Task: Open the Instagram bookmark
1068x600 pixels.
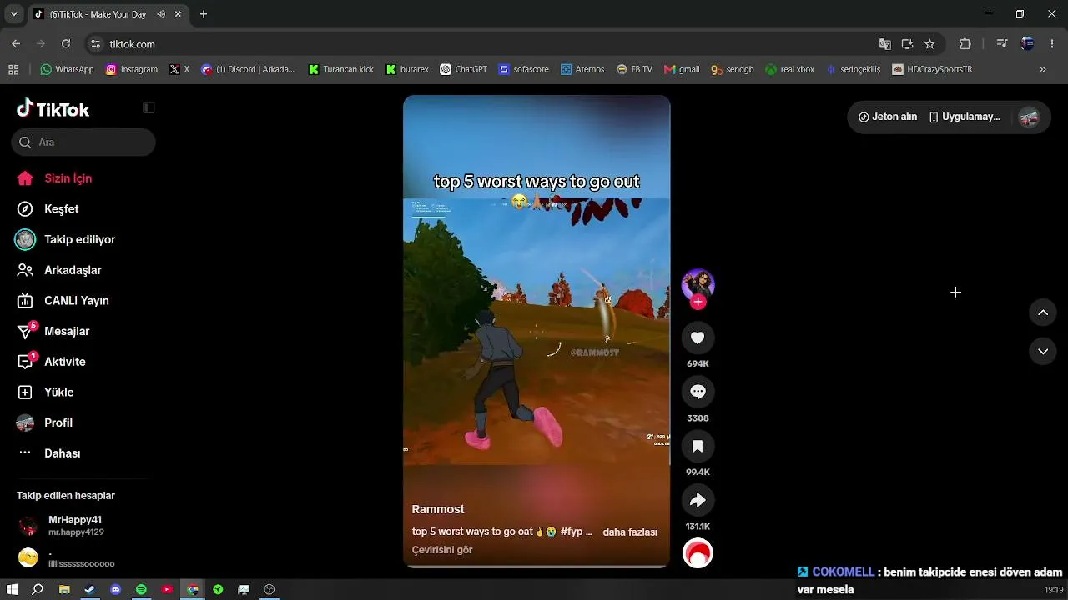Action: [x=132, y=70]
